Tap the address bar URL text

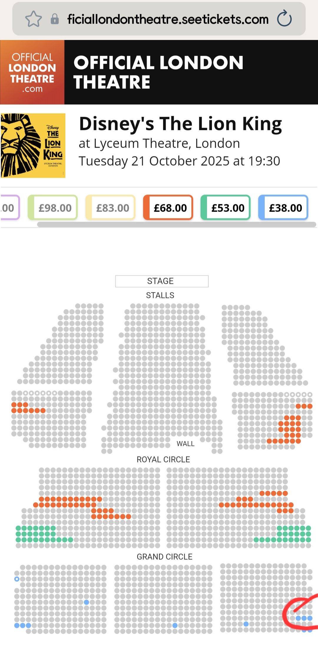168,19
